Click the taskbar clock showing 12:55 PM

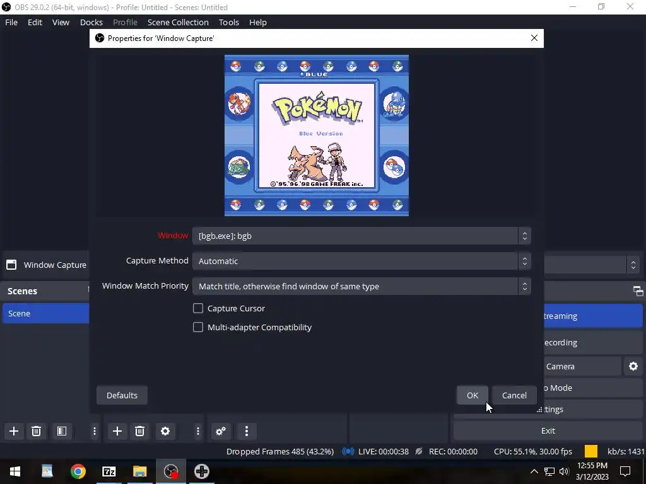point(592,471)
